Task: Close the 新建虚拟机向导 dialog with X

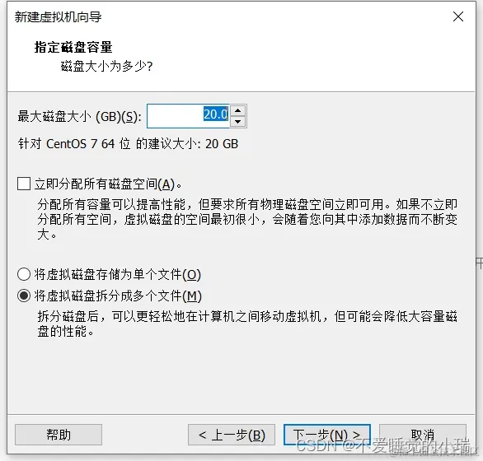Action: pos(458,16)
